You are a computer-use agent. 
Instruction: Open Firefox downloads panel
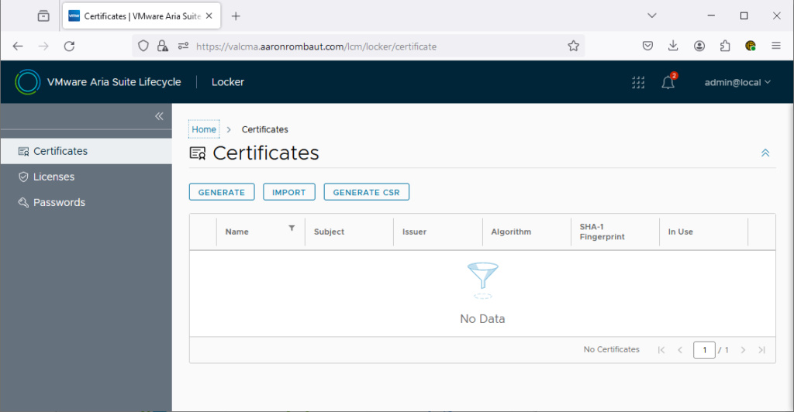click(x=673, y=46)
